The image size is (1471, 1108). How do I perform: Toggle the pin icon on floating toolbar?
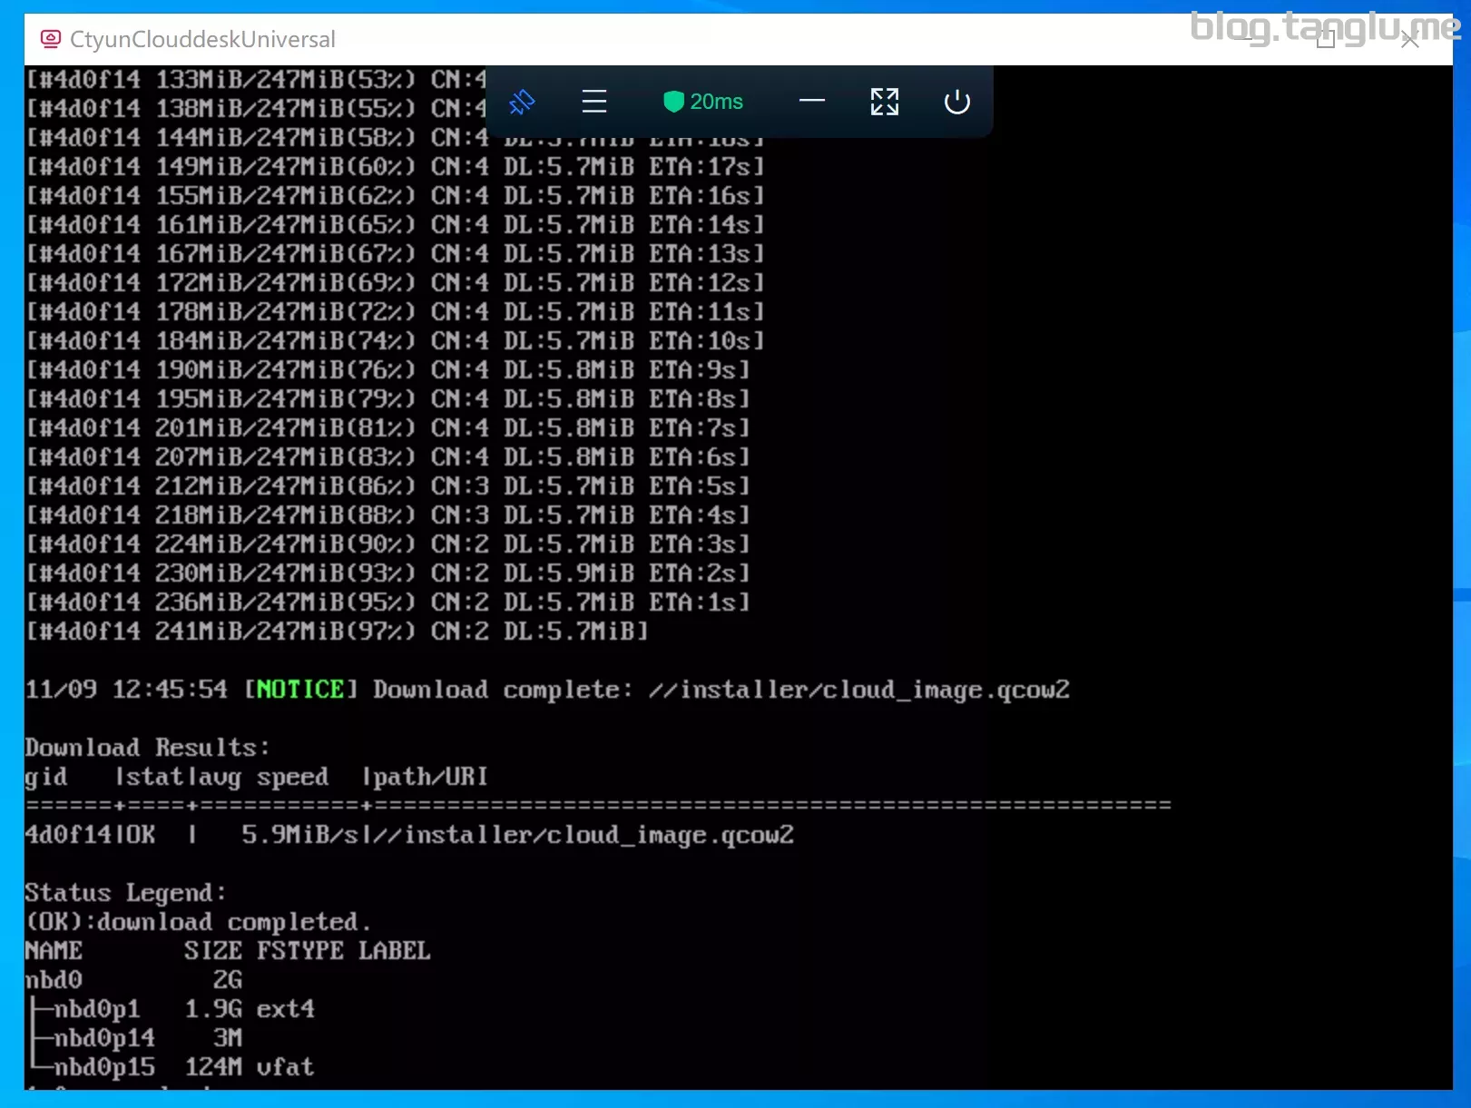click(522, 102)
